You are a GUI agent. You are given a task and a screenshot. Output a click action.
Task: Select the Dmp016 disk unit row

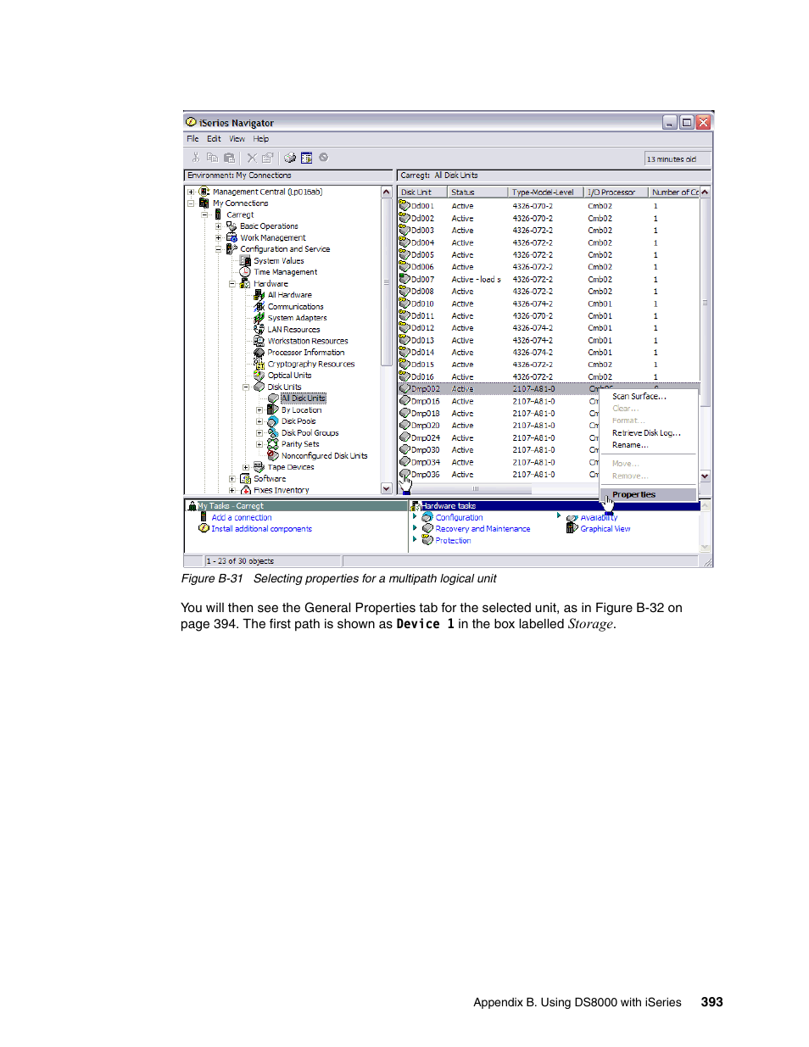point(549,402)
